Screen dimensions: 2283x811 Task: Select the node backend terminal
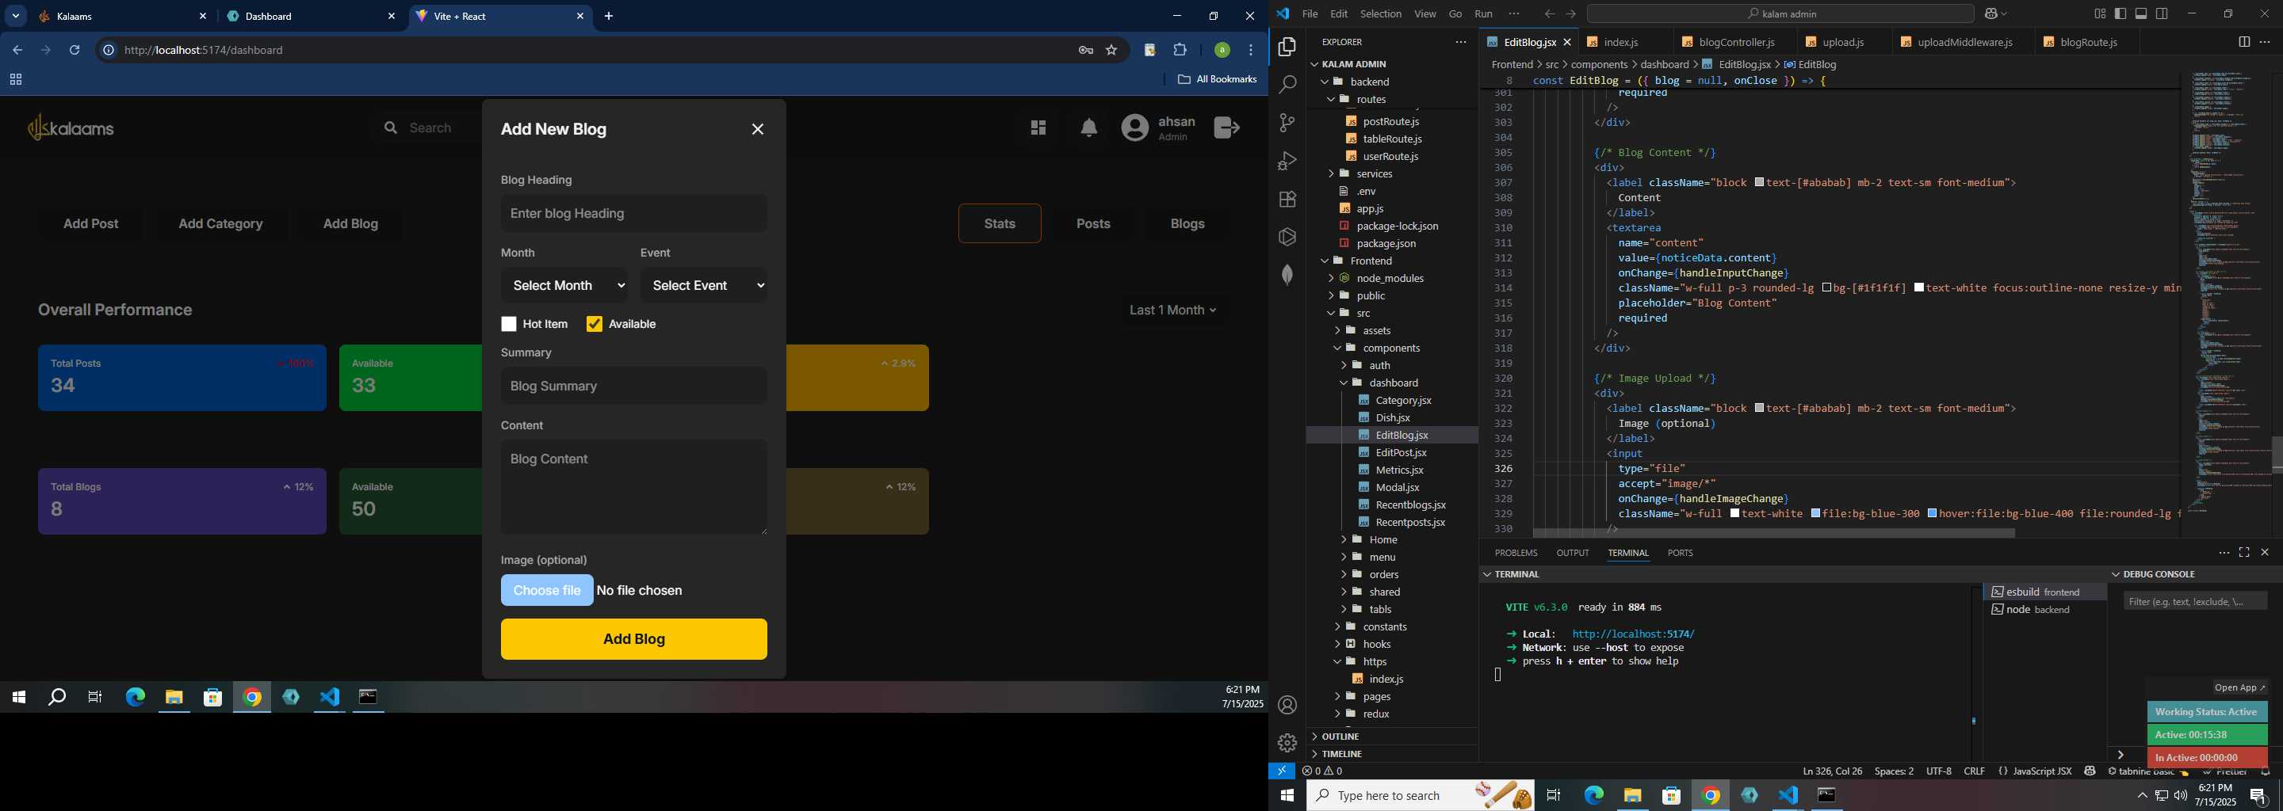tap(2044, 610)
